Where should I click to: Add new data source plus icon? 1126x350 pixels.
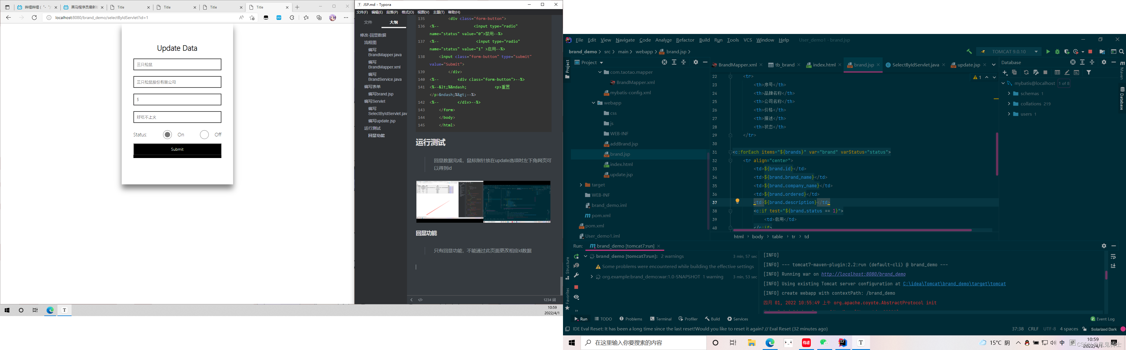(1005, 73)
